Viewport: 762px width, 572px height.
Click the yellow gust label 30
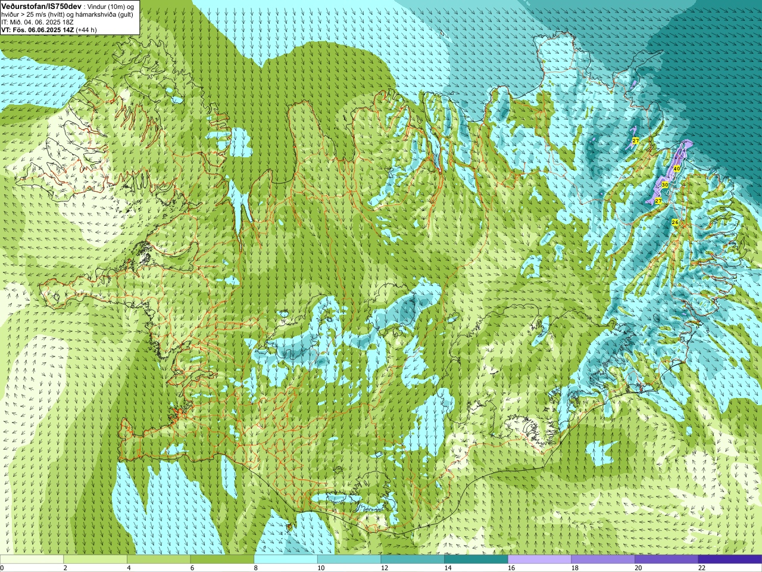pos(665,185)
